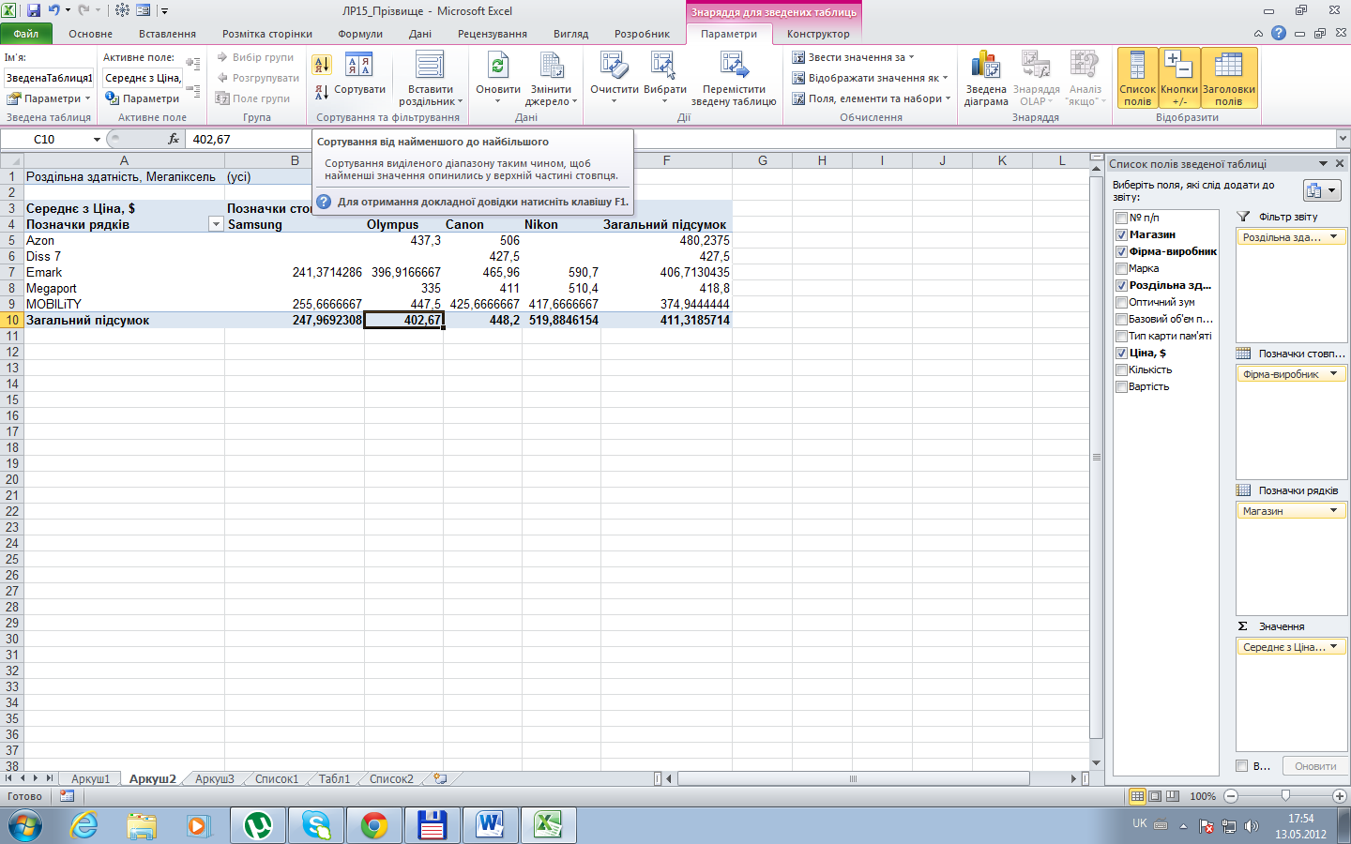Open Фірма-виробник column field dropdown

(x=1333, y=374)
